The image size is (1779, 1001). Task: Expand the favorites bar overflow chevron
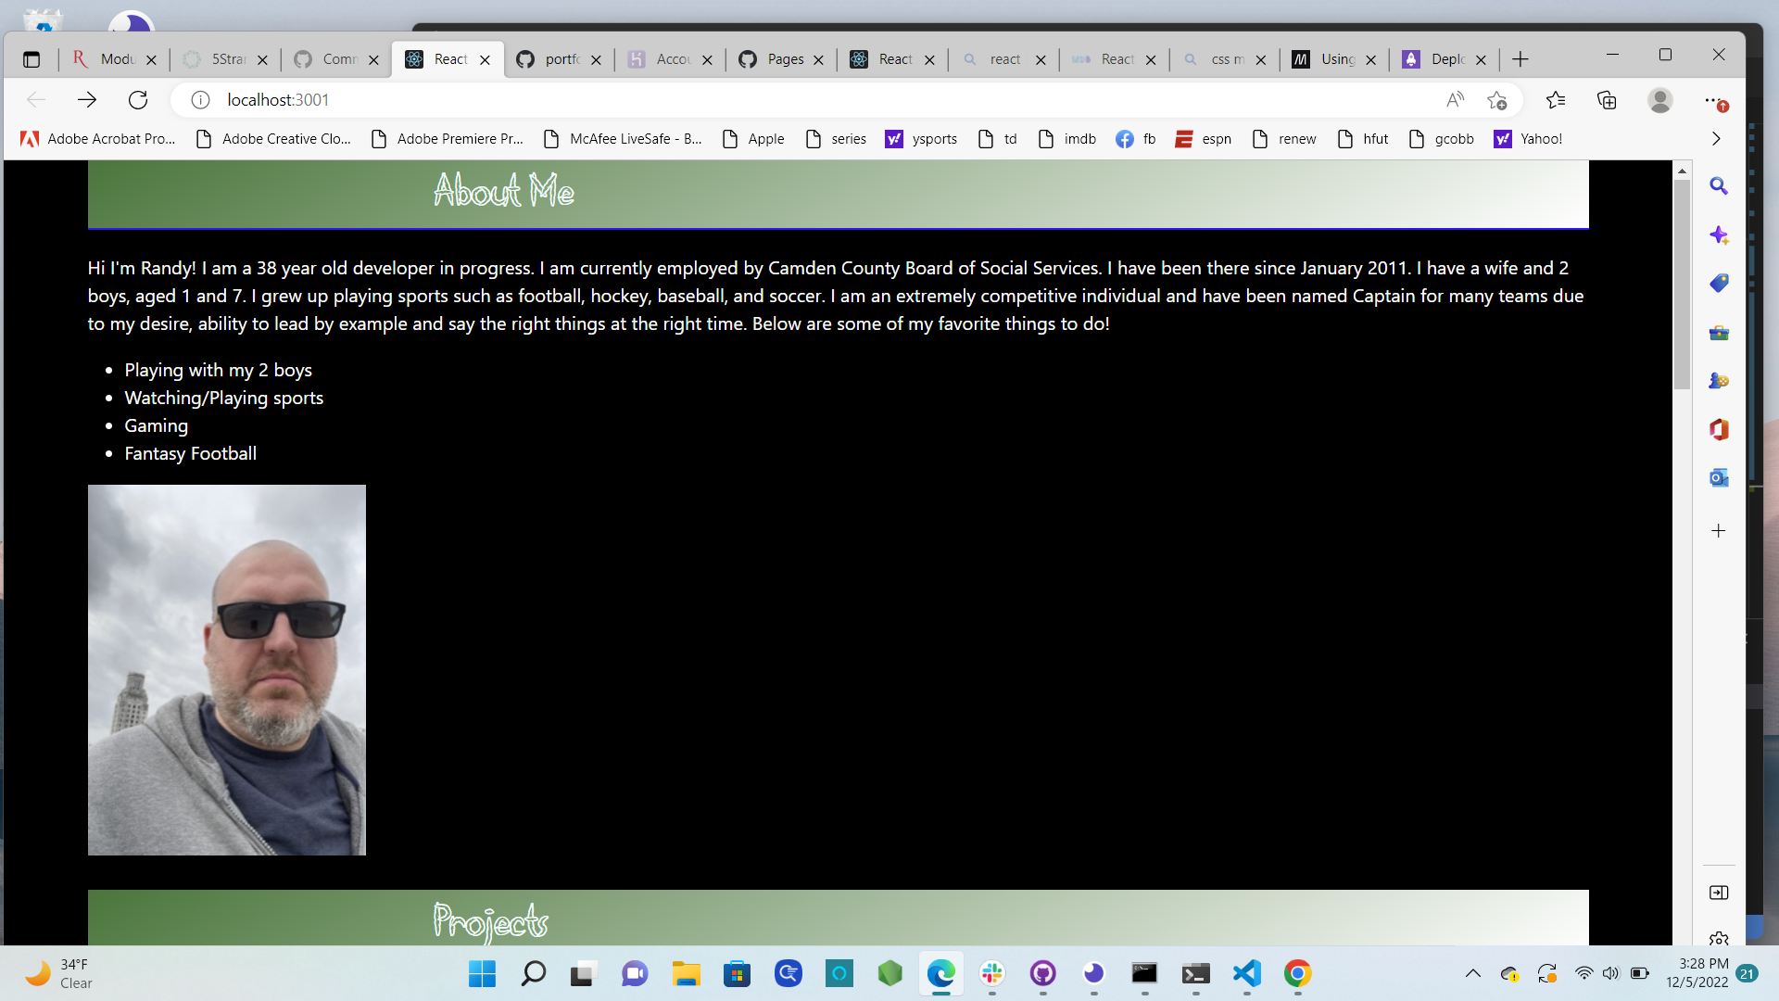tap(1716, 139)
